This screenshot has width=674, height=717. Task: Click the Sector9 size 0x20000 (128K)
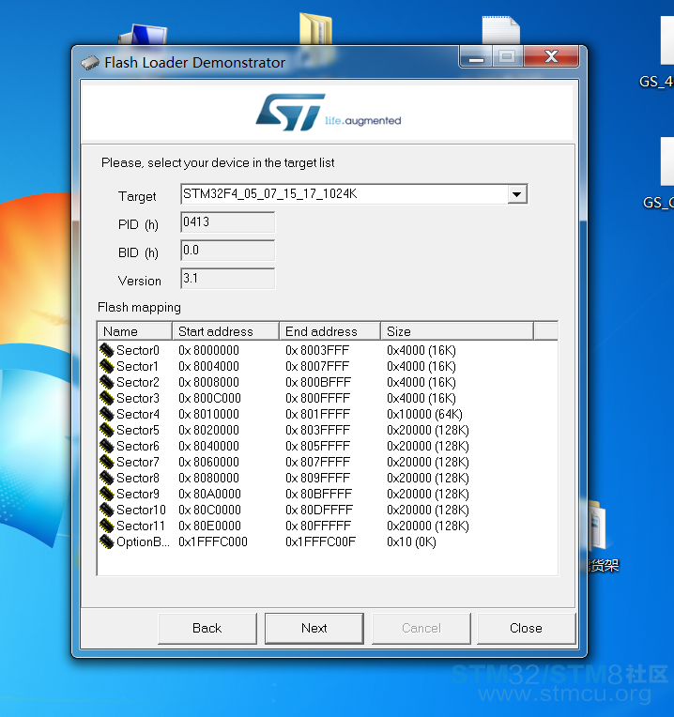pyautogui.click(x=428, y=495)
